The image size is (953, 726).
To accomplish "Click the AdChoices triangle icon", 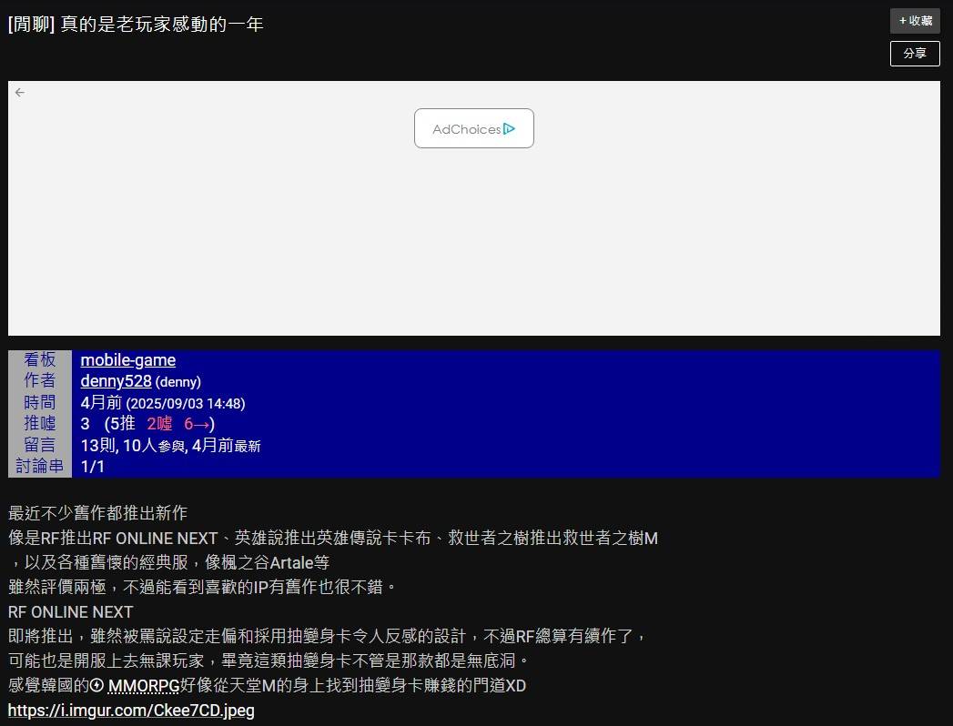I will (510, 129).
